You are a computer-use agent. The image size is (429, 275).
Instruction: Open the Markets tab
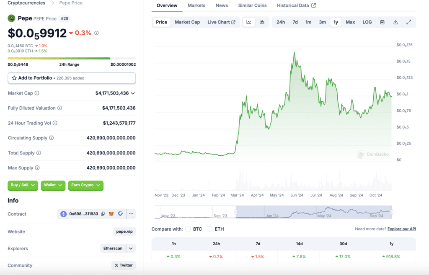196,5
